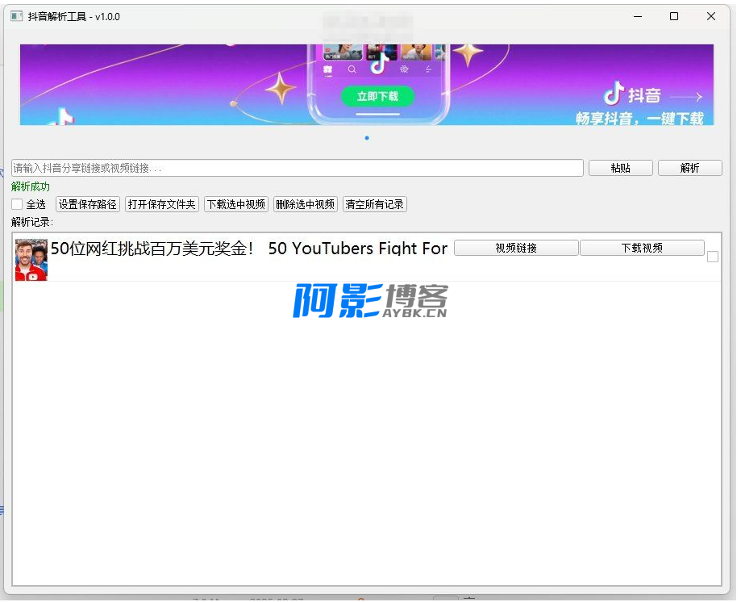Click 删除选中视频
Screen dimensions: 741x602
coord(306,204)
